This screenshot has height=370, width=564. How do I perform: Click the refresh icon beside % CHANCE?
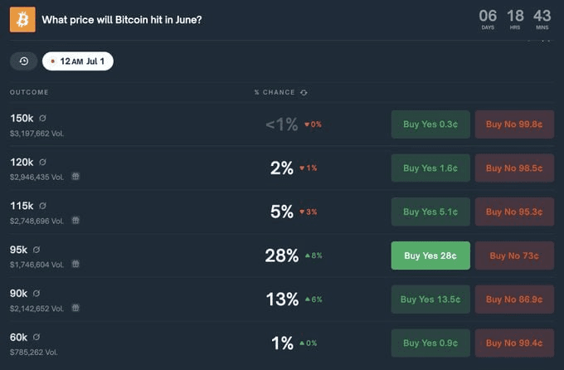pos(304,93)
